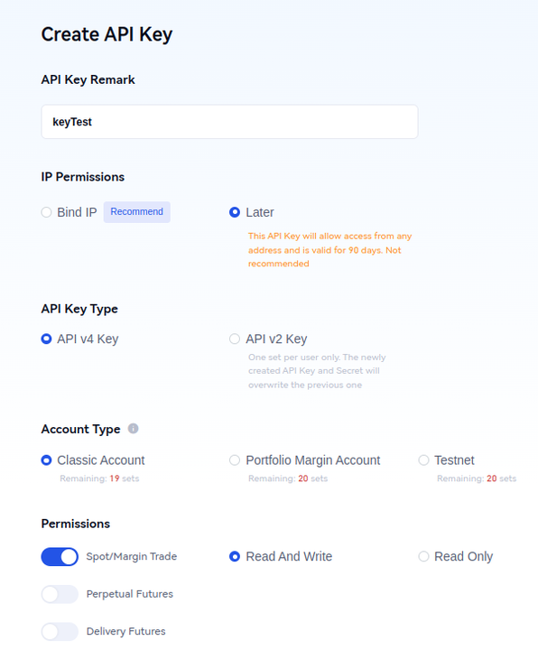Select the Bind IP radio option
This screenshot has height=650, width=538.
click(46, 212)
